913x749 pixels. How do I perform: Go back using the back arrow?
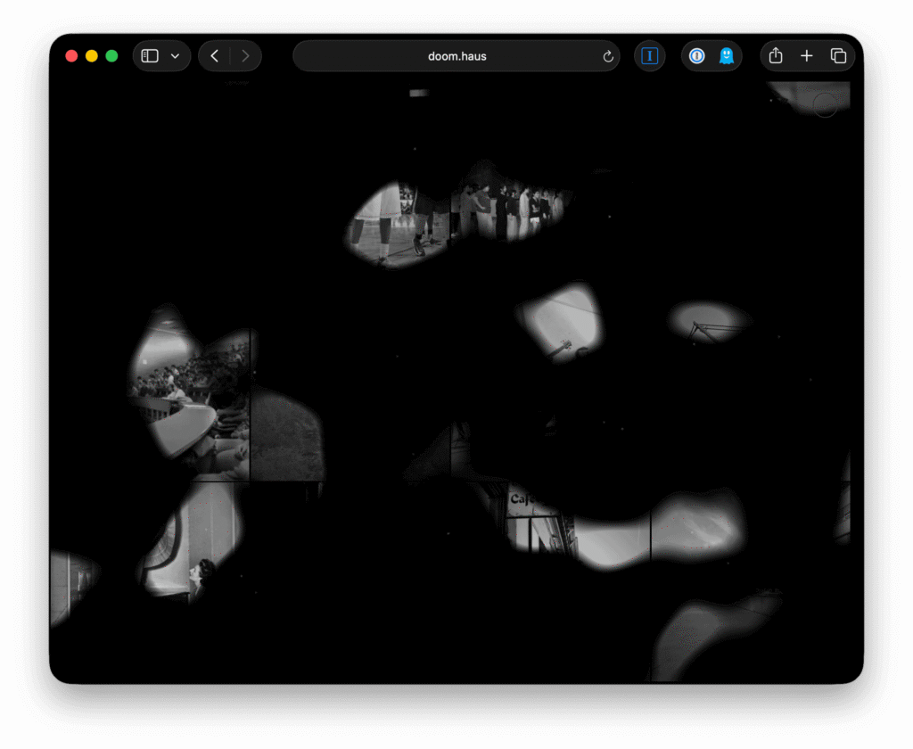(215, 56)
